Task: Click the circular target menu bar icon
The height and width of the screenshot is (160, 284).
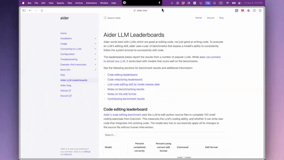Action: coord(177,3)
